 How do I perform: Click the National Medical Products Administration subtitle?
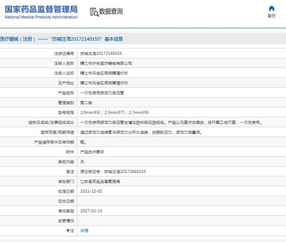click(41, 17)
